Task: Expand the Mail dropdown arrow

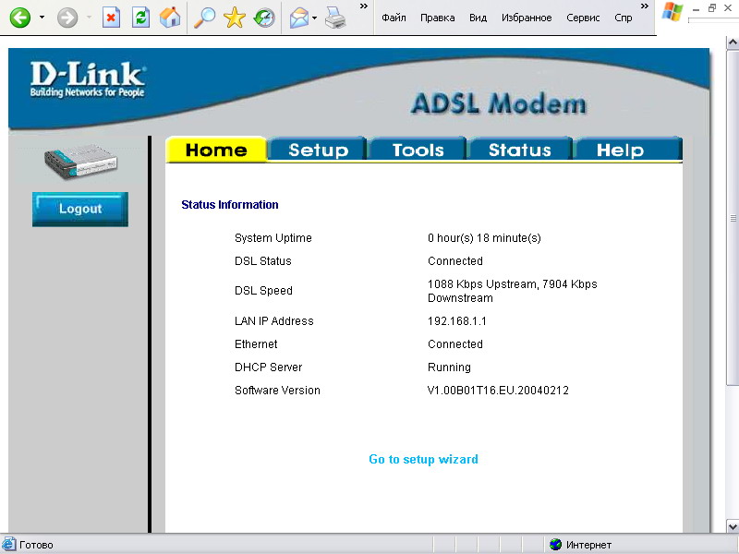Action: coord(314,18)
